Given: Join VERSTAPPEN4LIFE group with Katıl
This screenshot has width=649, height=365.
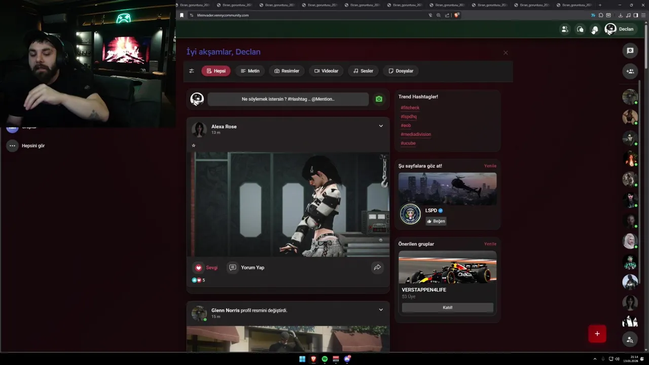Looking at the screenshot, I should [x=448, y=308].
